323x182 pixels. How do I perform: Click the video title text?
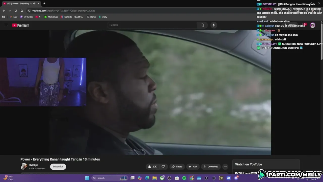60,159
